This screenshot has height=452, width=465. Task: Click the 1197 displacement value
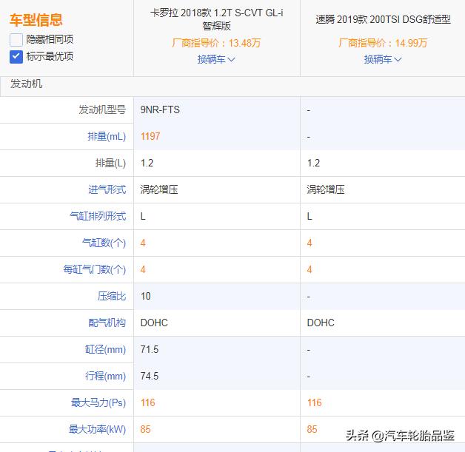click(x=150, y=137)
